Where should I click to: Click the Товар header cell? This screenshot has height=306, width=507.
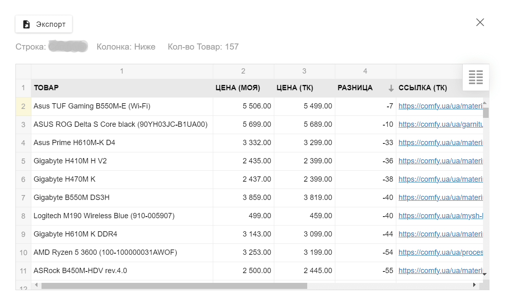(x=122, y=88)
